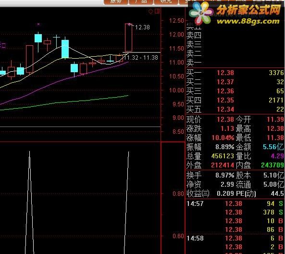Viewport: 285px width, 254px height.
Task: Click the purple x marker above the cyan candle
Action: click(x=38, y=24)
